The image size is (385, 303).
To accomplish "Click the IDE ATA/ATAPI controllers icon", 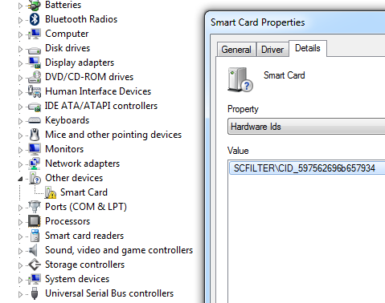I will pyautogui.click(x=35, y=107).
